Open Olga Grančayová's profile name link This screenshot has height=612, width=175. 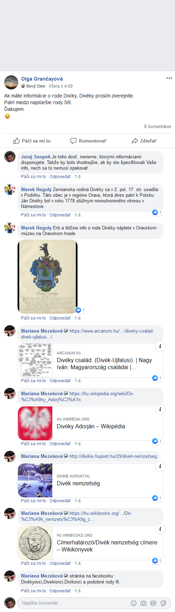pyautogui.click(x=42, y=79)
